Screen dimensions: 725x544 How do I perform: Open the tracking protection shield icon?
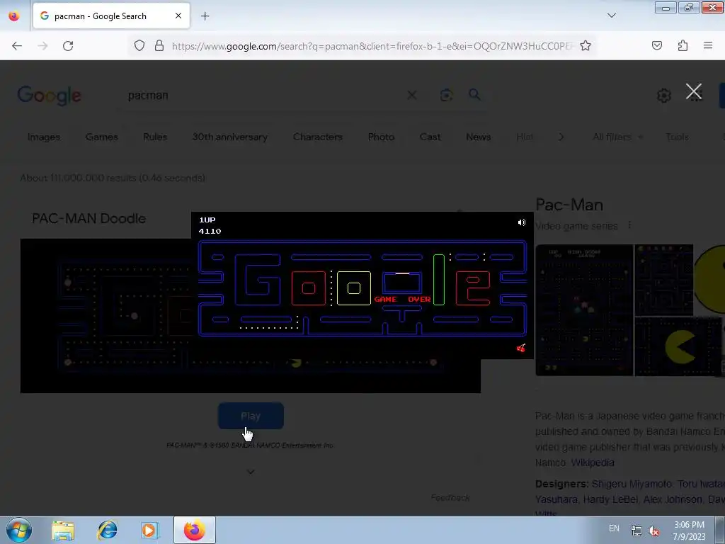pos(139,45)
